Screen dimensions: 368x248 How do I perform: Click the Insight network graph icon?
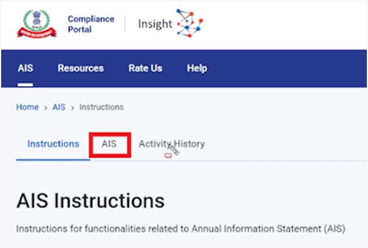190,23
